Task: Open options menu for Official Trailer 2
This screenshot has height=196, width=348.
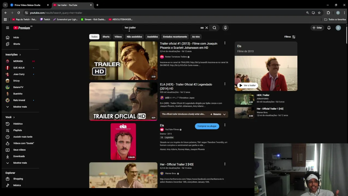Action: point(225,164)
